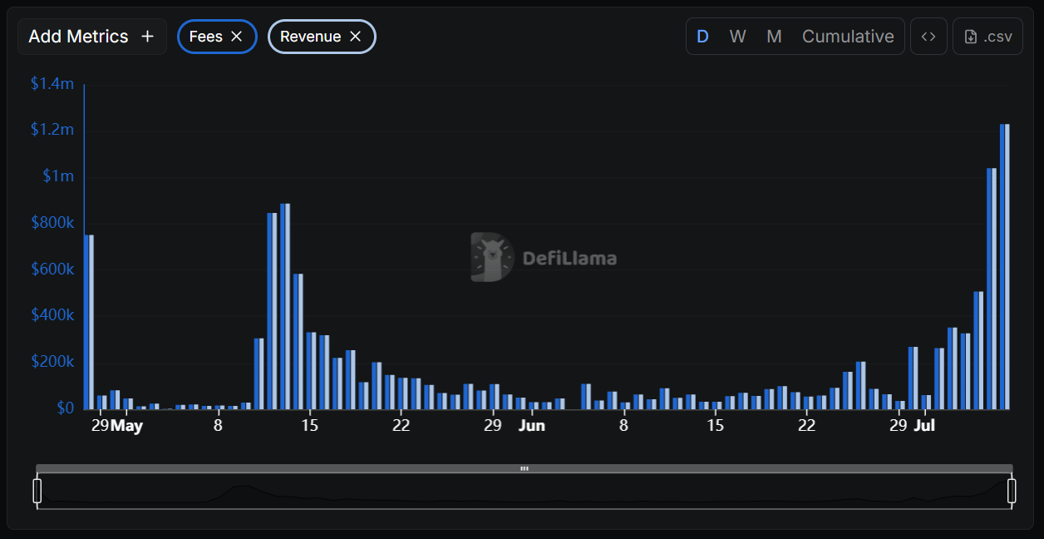
Task: Click the plus icon next to Add Metrics
Action: [147, 36]
